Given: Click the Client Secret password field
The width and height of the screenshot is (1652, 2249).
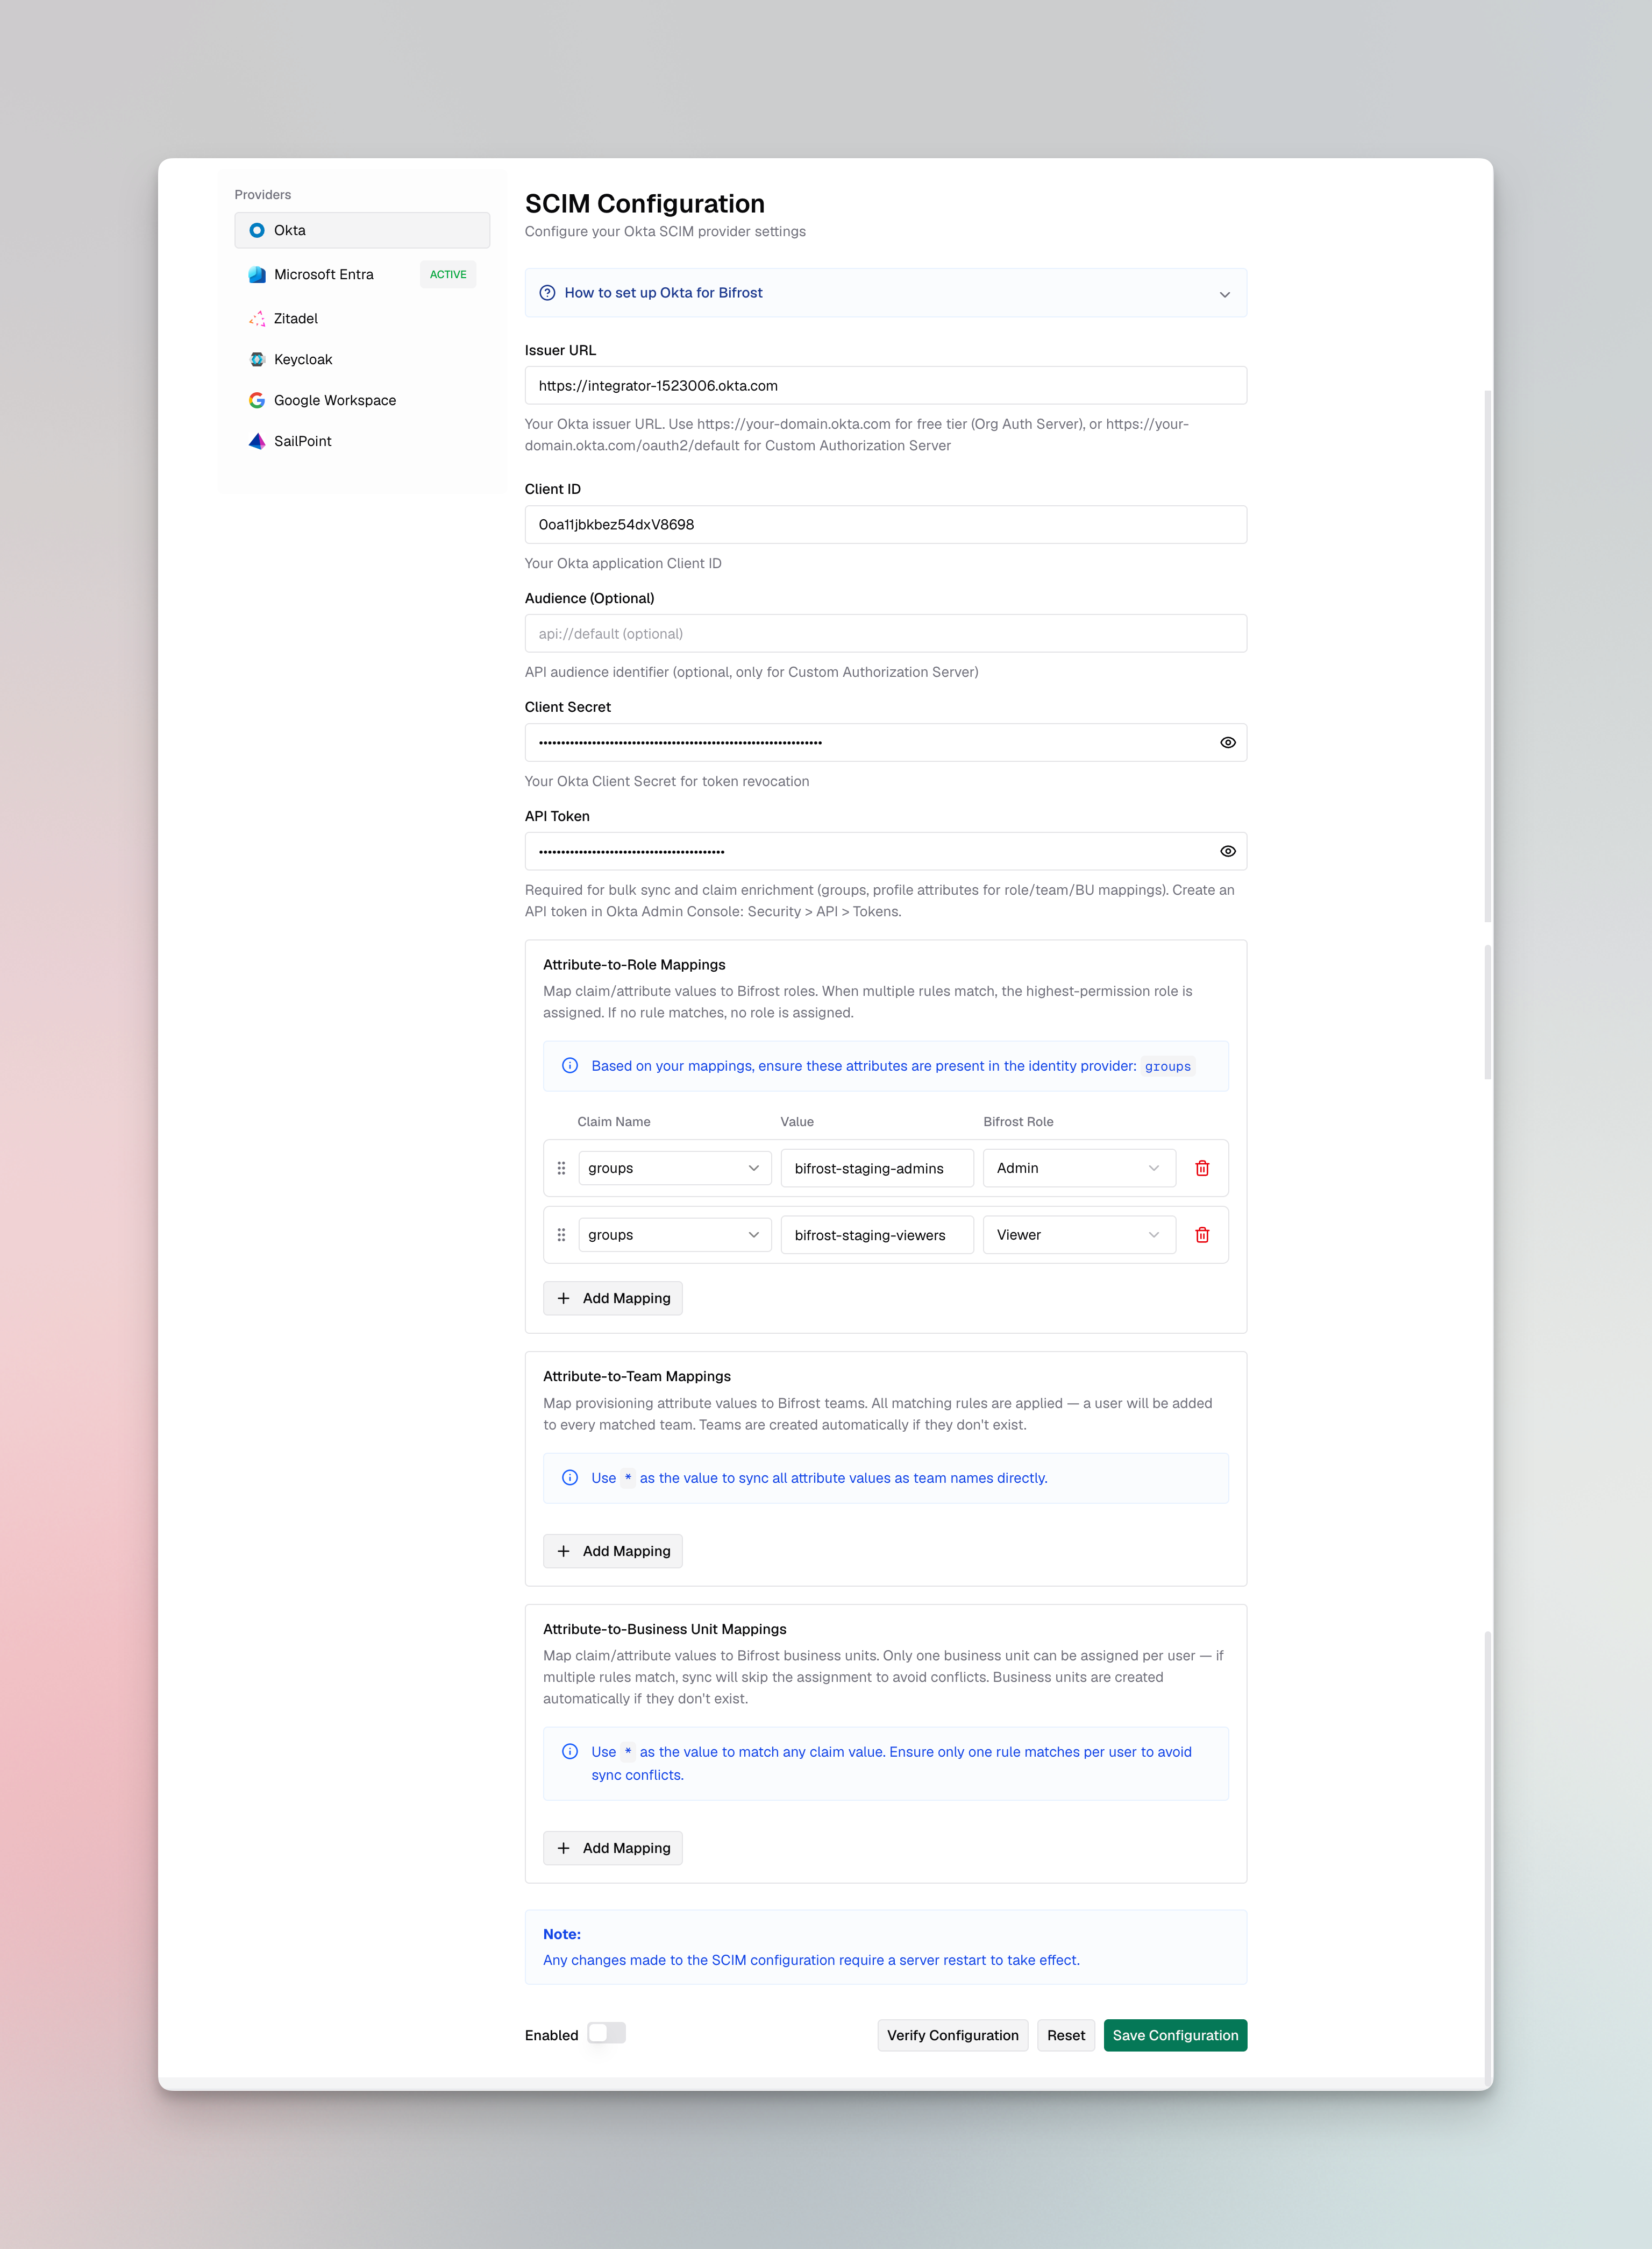Looking at the screenshot, I should pos(886,742).
